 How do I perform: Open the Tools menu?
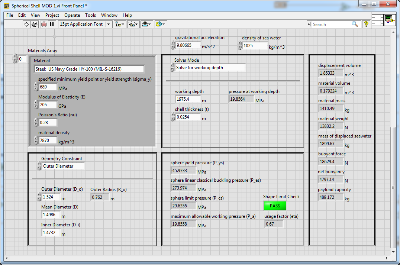point(90,15)
